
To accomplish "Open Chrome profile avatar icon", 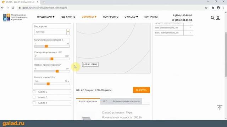I will (218, 8).
